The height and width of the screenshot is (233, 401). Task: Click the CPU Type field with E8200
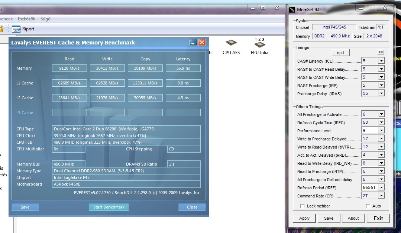coord(126,129)
